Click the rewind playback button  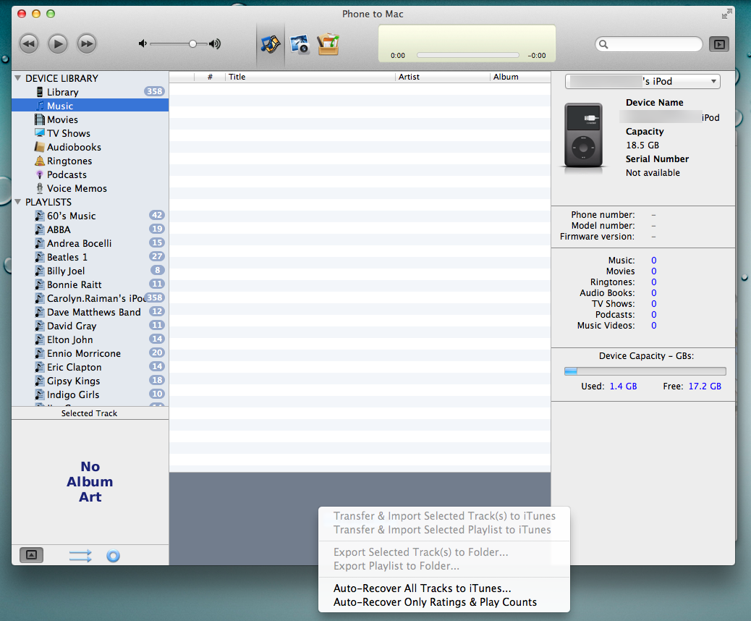(x=28, y=44)
